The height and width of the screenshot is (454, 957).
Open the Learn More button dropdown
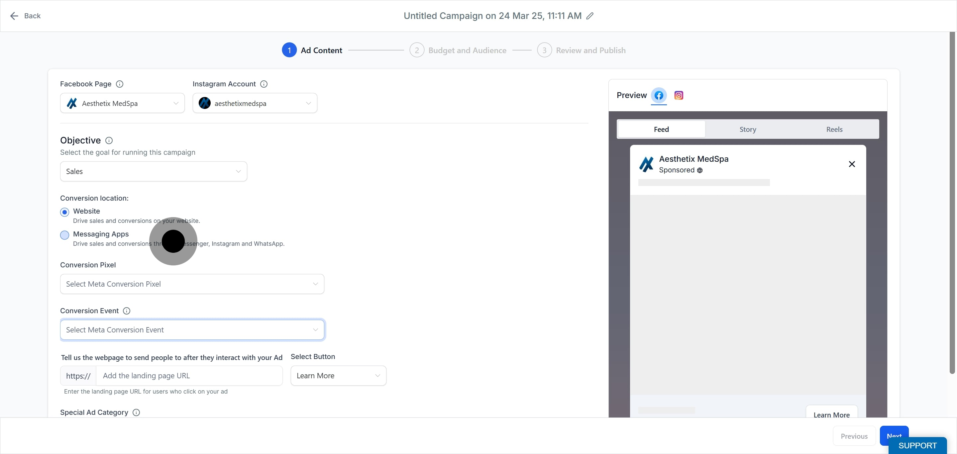click(339, 376)
